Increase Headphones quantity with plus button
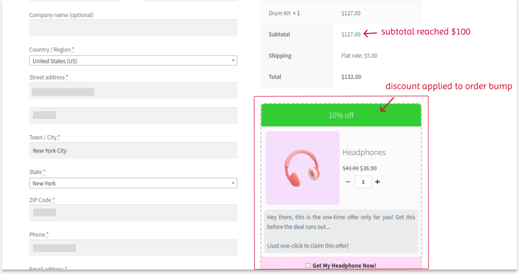Viewport: 519px width, 274px height. point(377,182)
